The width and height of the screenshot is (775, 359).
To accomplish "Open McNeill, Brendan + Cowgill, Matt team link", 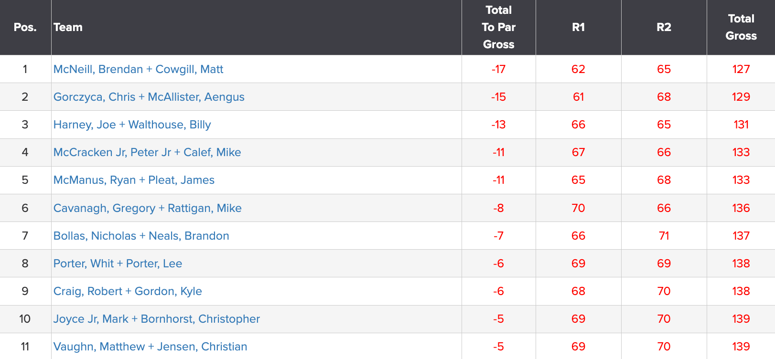I will [x=138, y=69].
